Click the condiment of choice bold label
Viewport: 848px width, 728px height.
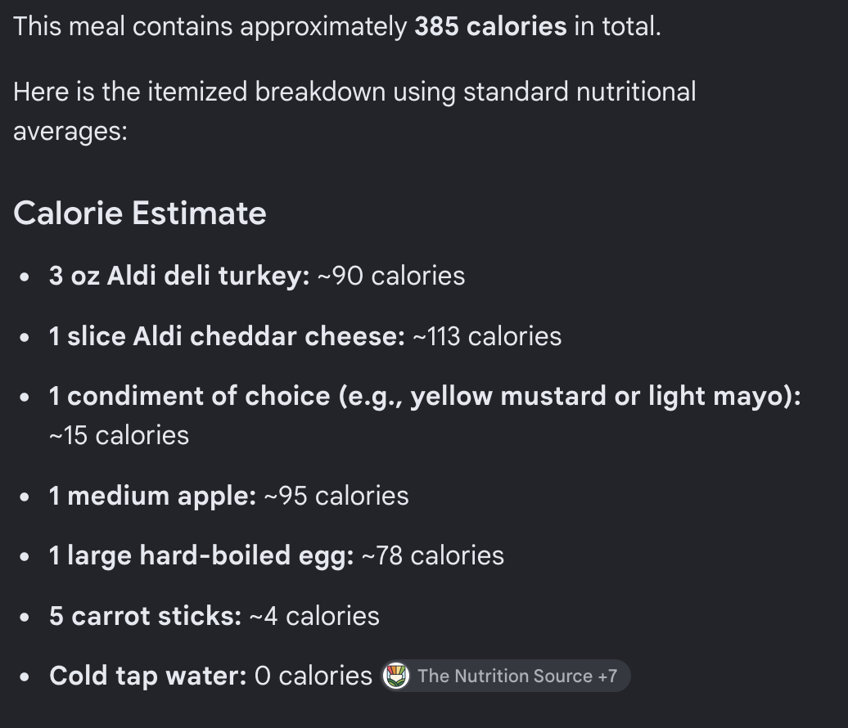coord(425,396)
